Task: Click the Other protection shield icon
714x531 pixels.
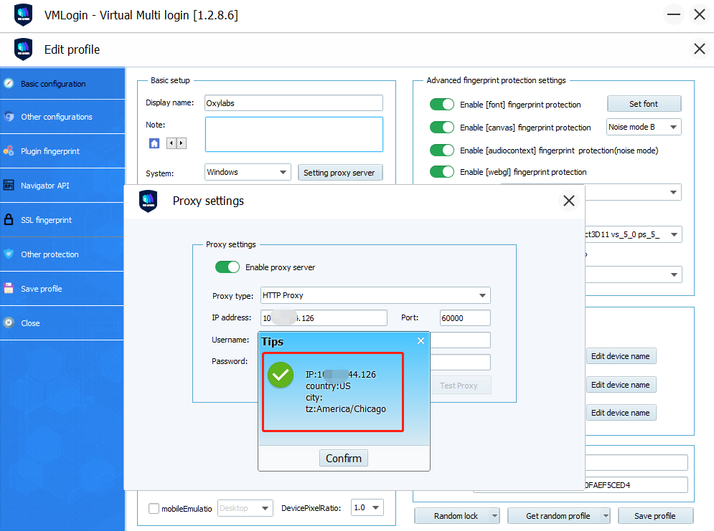Action: (x=9, y=254)
